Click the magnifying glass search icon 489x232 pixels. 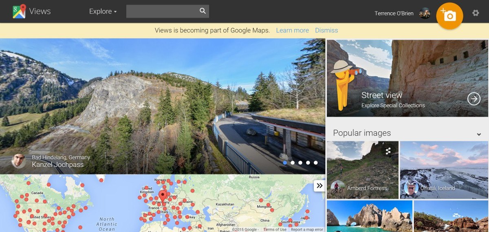coord(203,11)
